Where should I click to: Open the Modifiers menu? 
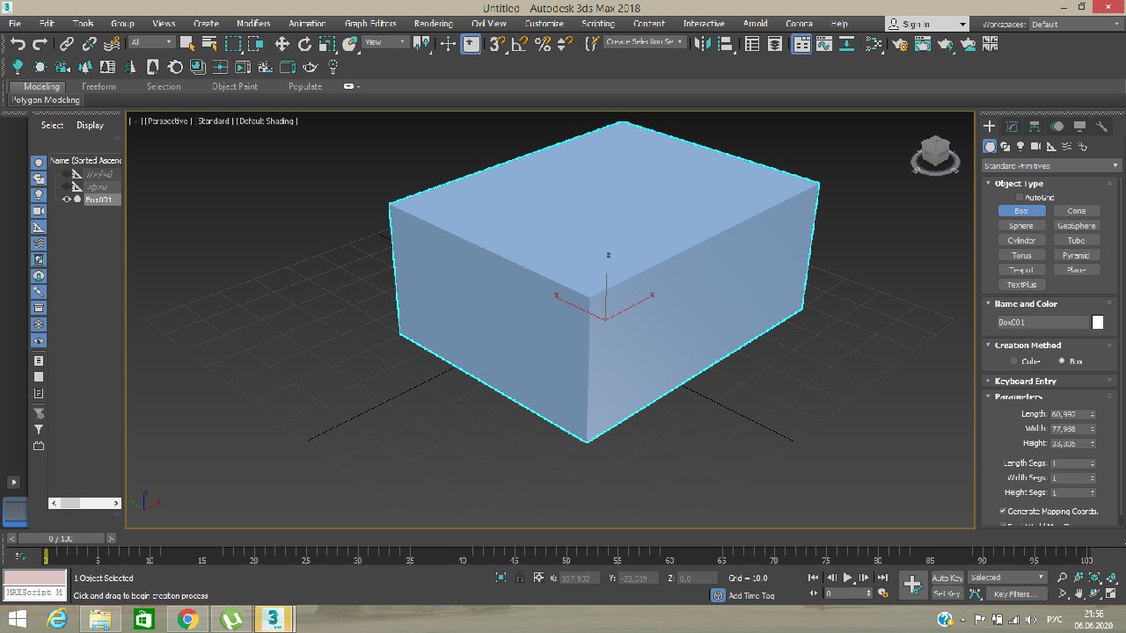[x=253, y=24]
